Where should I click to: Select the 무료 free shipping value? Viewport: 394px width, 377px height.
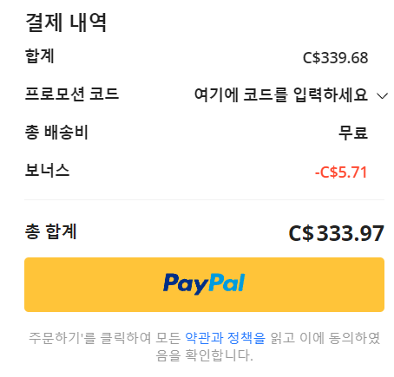click(x=353, y=133)
